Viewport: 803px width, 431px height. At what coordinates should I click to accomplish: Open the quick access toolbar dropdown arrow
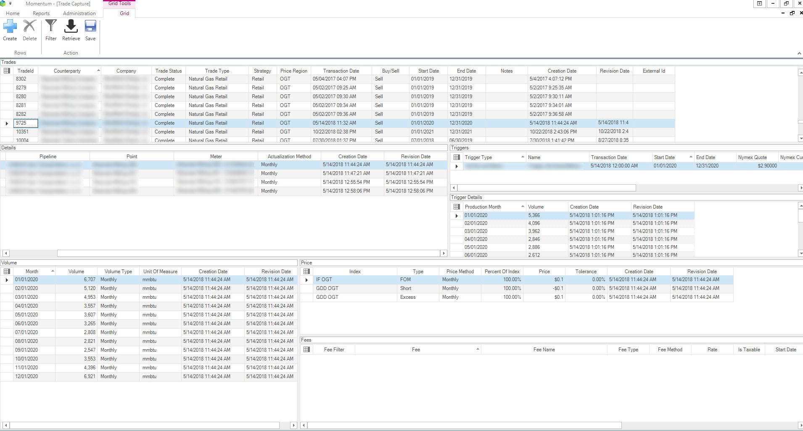coord(10,4)
